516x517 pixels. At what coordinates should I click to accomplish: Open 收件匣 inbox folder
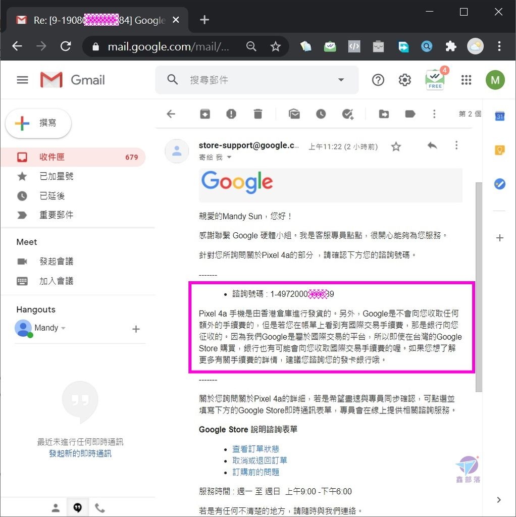[73, 157]
